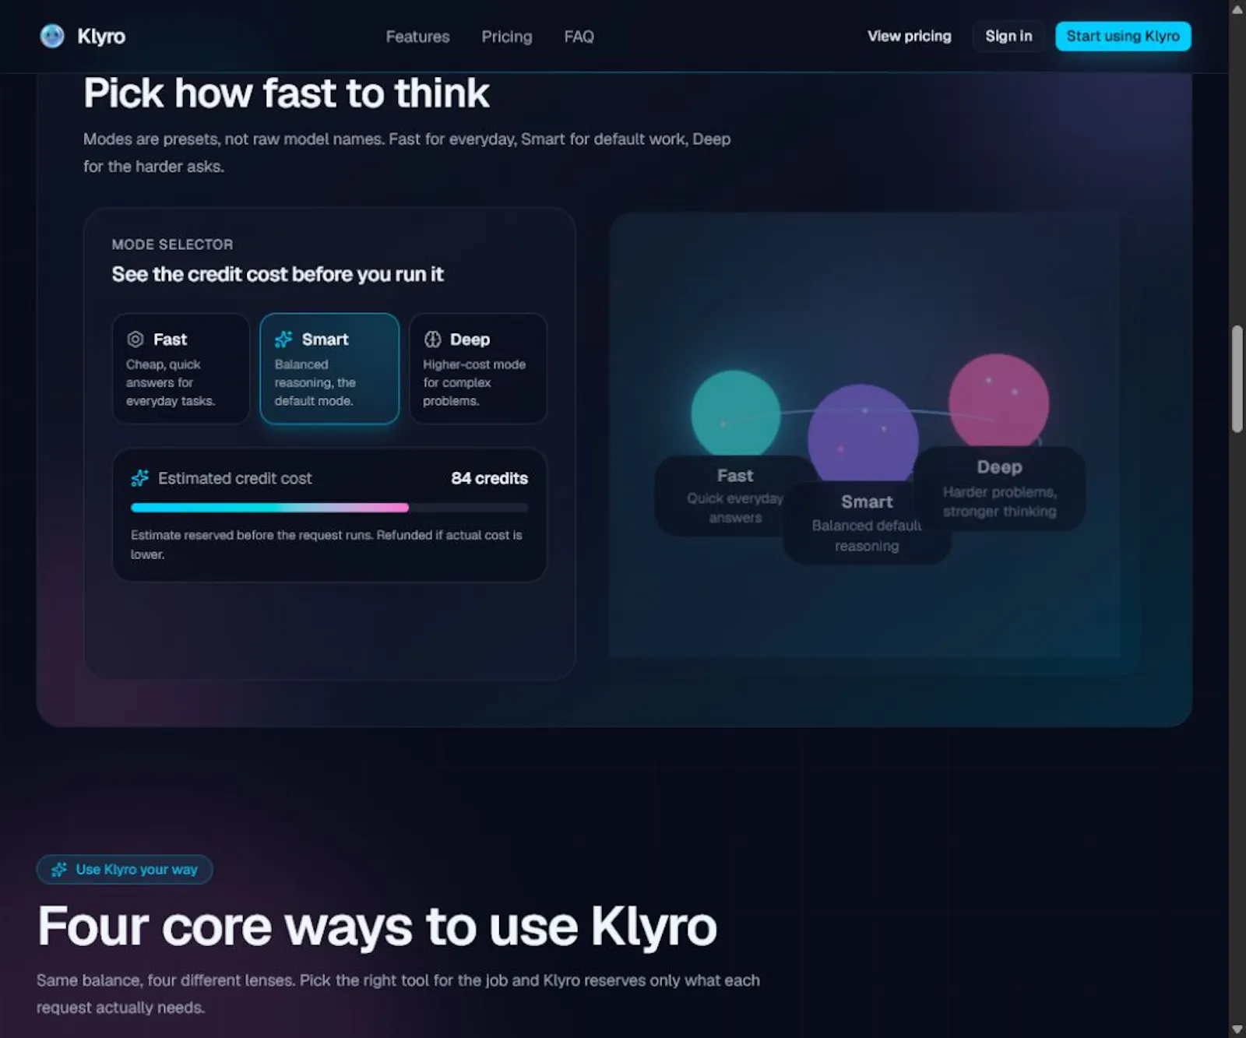Click the estimated credit cost progress bar
The image size is (1246, 1038).
(329, 508)
